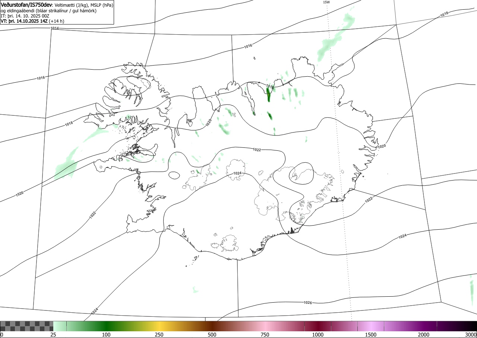Click the '2000' tick on the color scale
The image size is (477, 338).
point(424,335)
